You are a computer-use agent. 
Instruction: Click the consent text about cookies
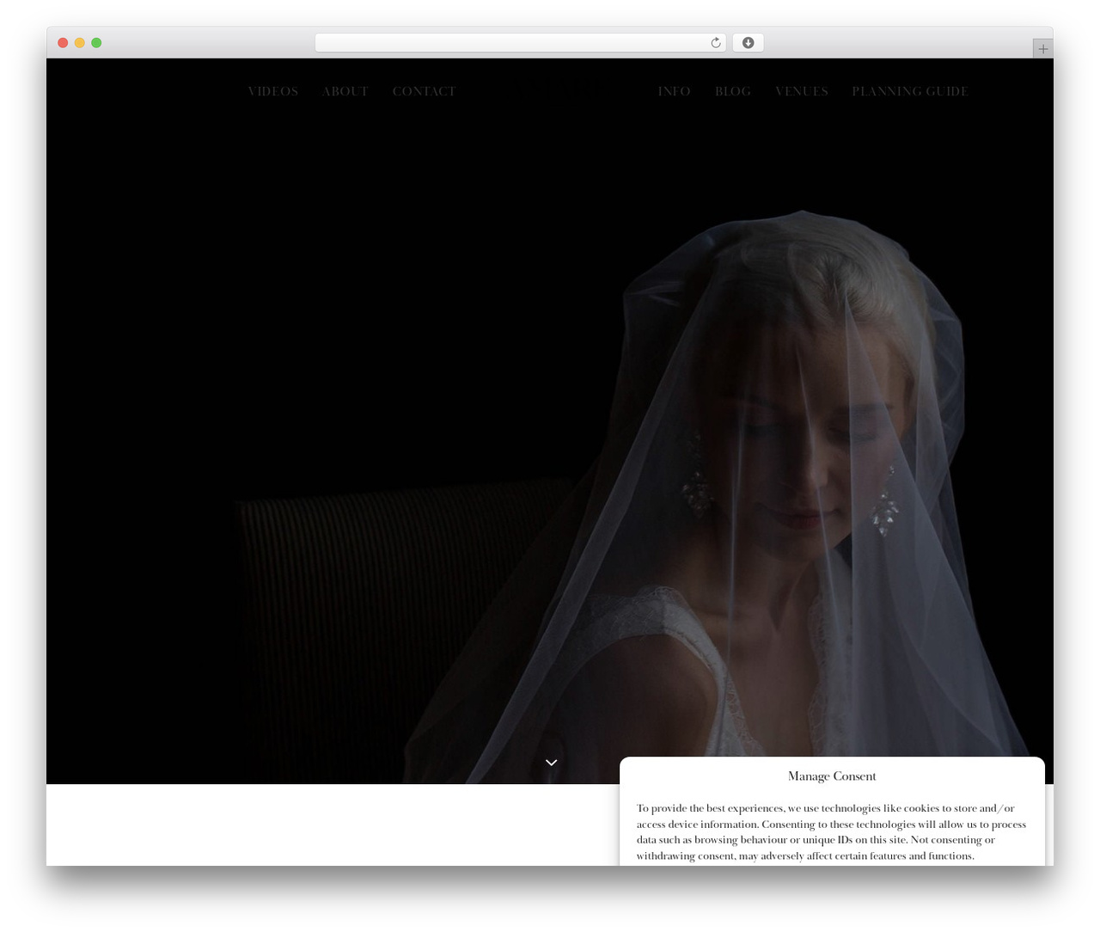[831, 832]
